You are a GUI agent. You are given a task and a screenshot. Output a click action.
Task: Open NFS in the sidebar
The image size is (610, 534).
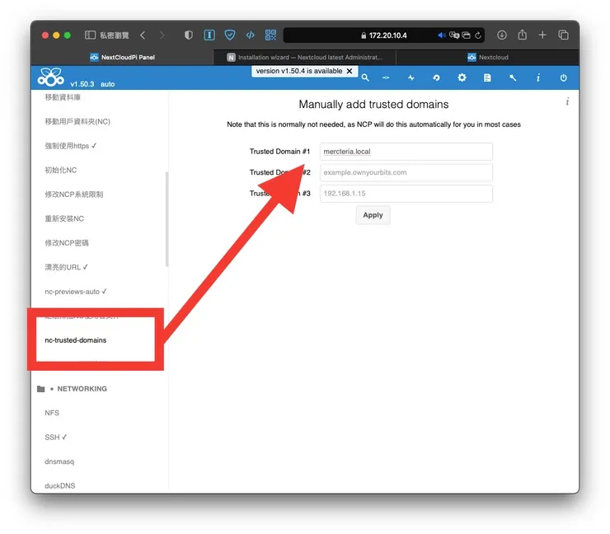click(52, 413)
